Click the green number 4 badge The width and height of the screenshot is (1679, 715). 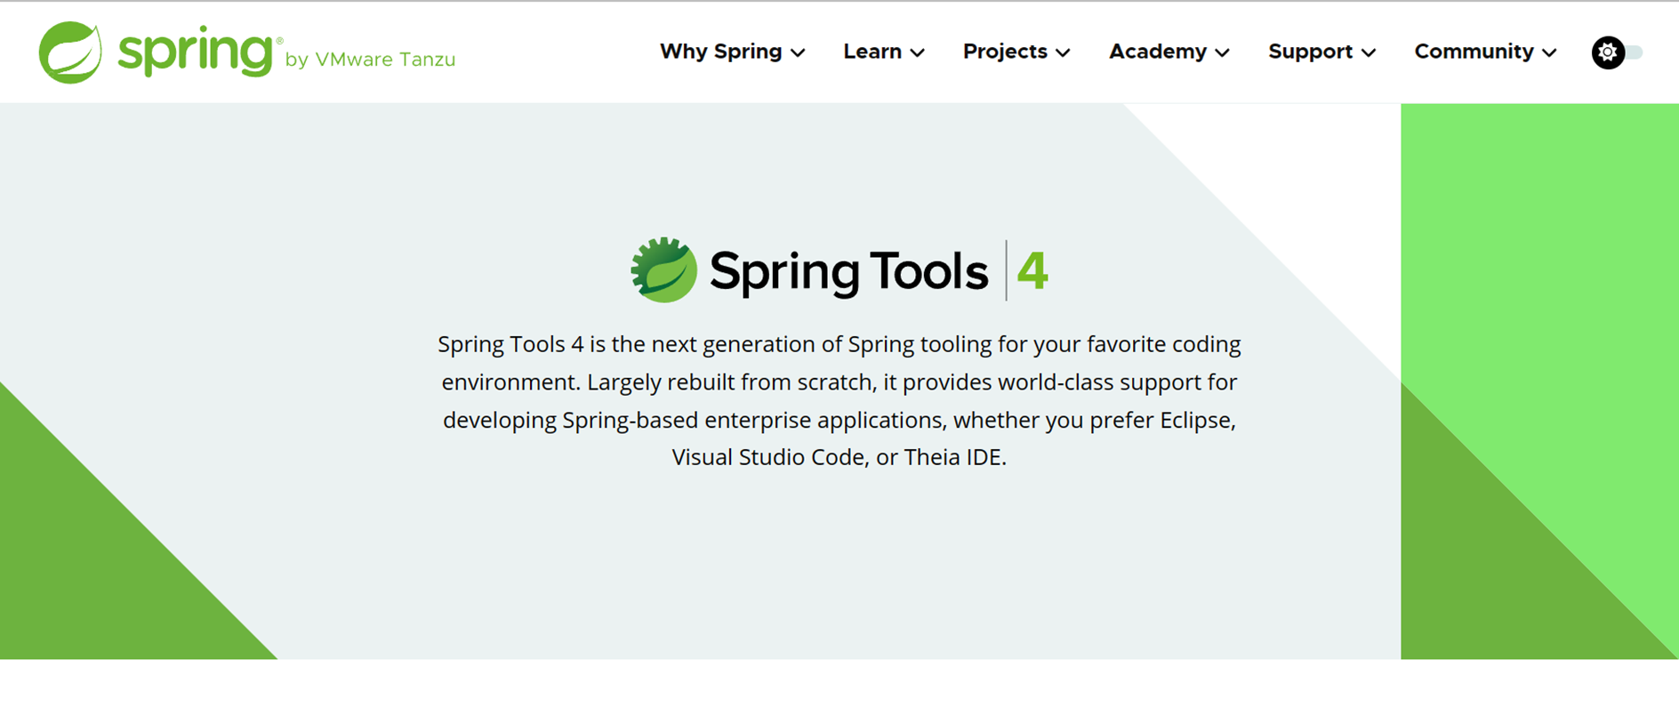[1034, 271]
